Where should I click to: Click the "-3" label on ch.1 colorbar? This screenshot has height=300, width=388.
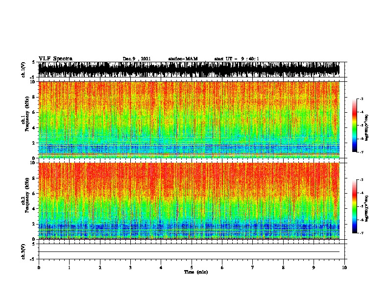coord(362,99)
